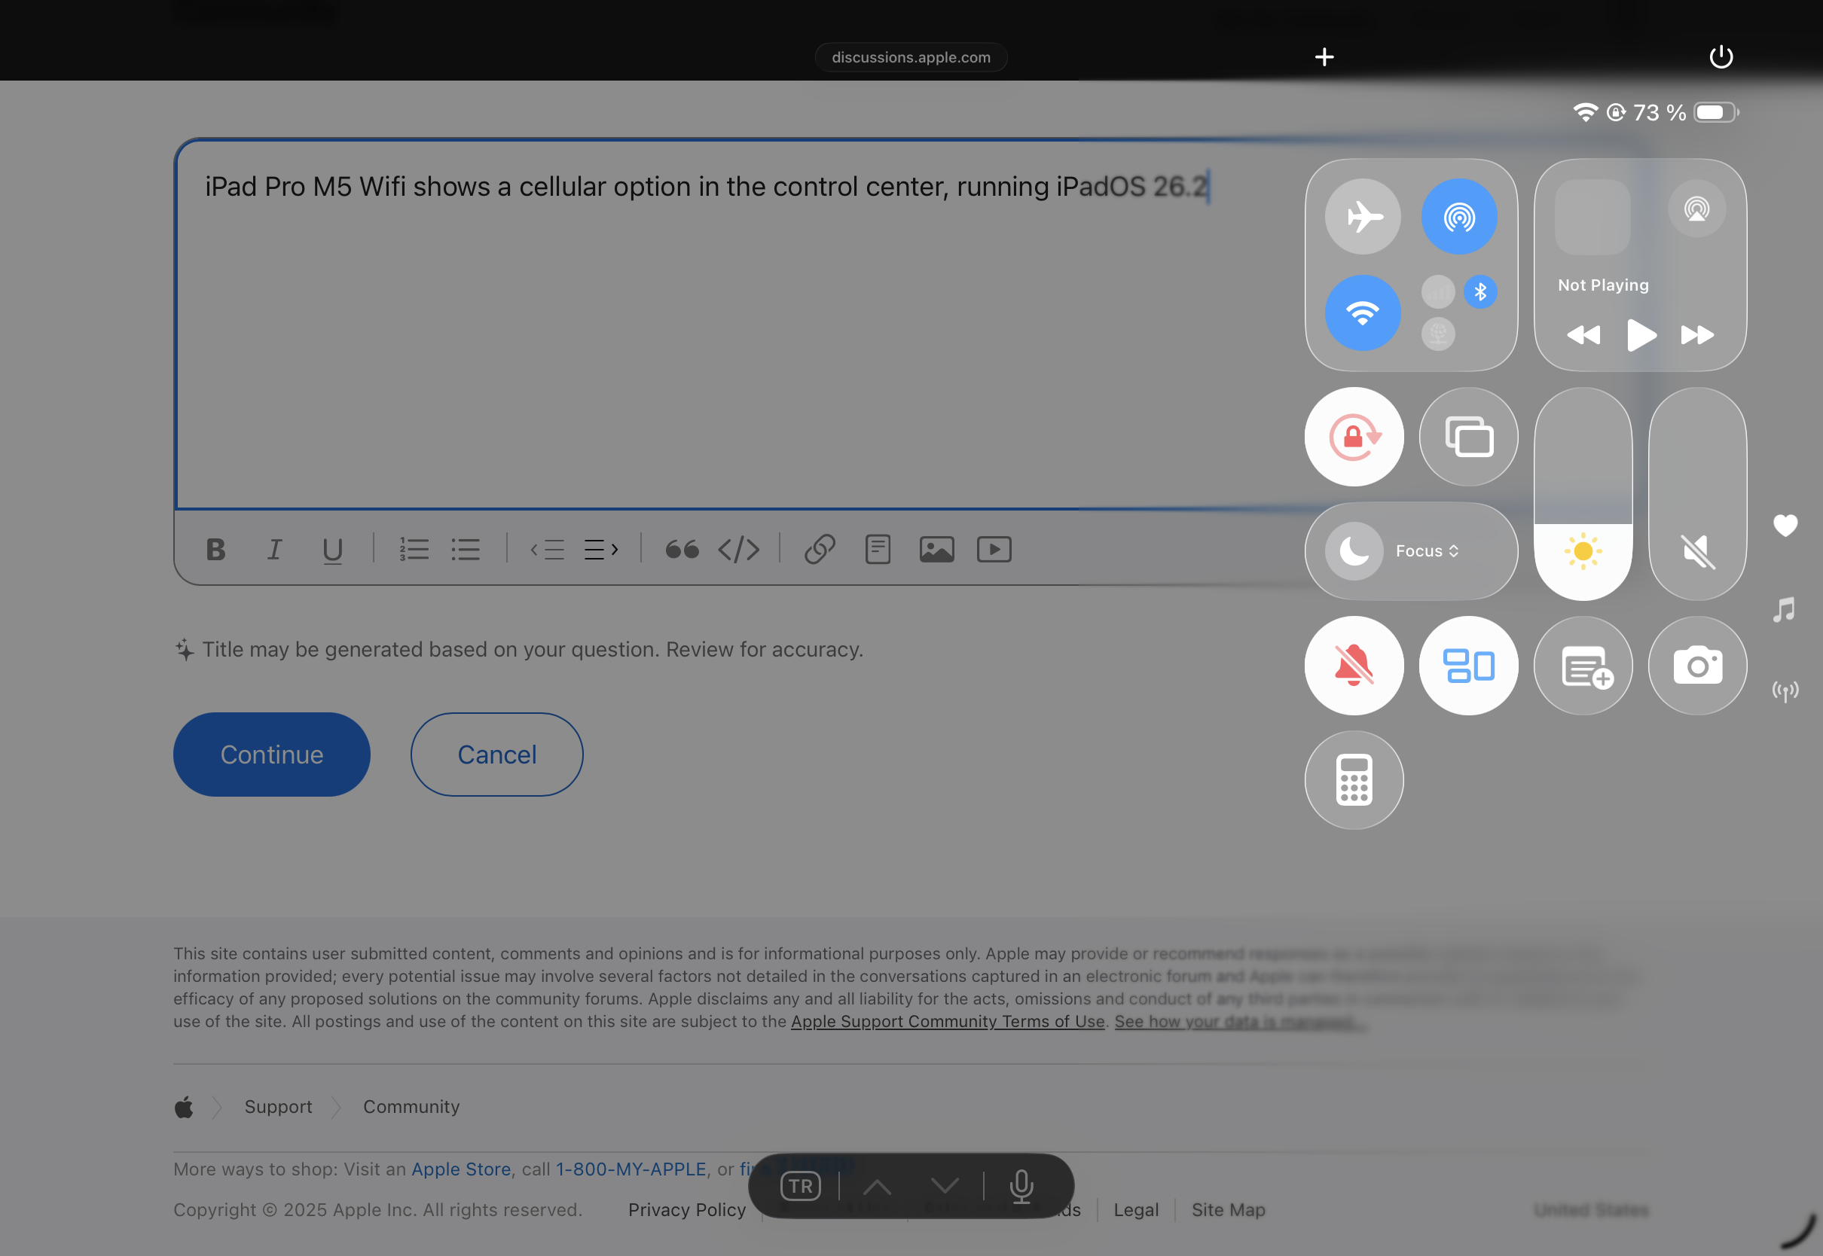Toggle Airplane Mode
1823x1256 pixels.
[1363, 216]
